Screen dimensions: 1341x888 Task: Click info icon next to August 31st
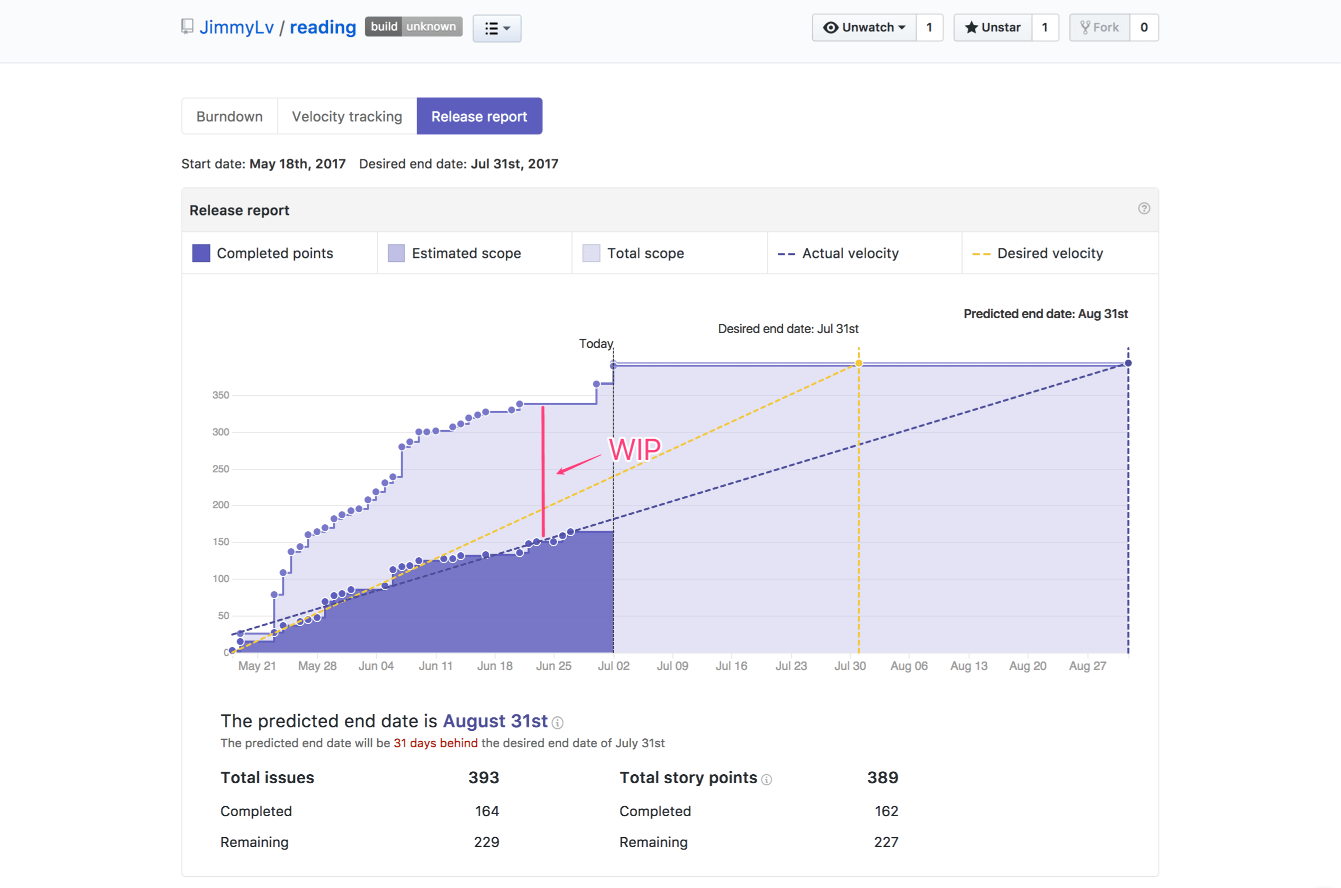coord(557,723)
